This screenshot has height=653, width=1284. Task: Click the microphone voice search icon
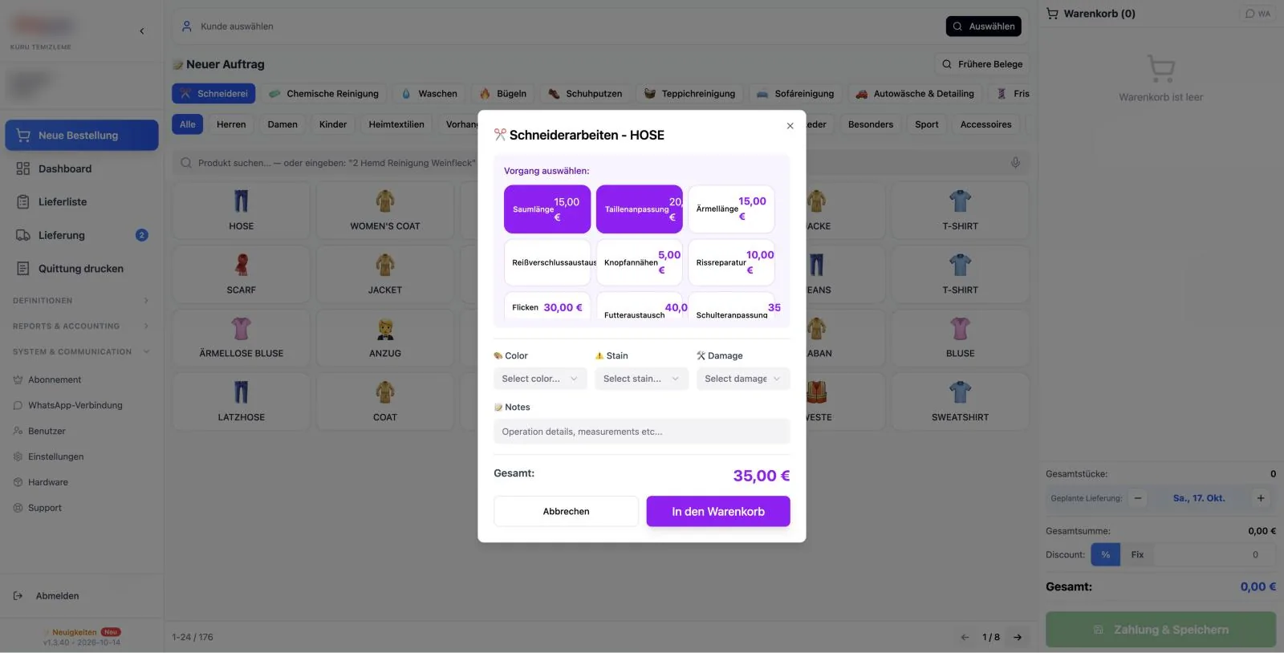1015,163
